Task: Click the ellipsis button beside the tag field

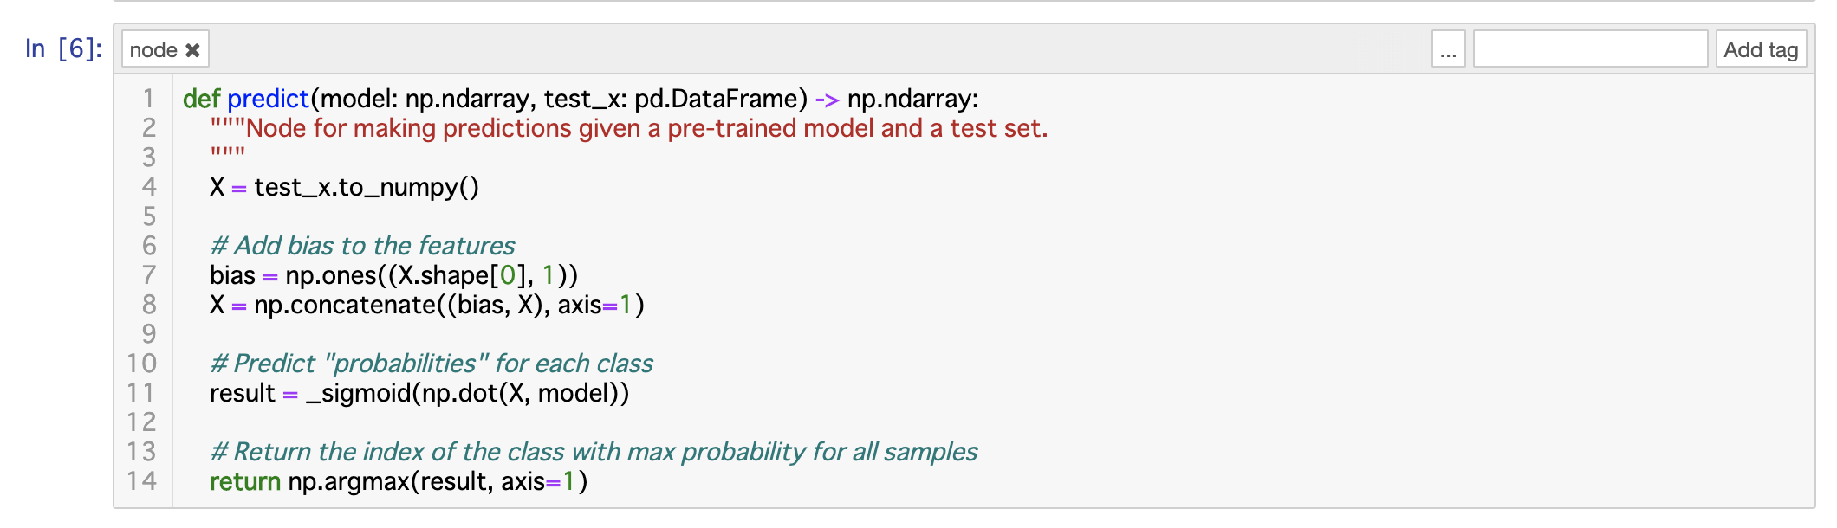Action: 1448,49
